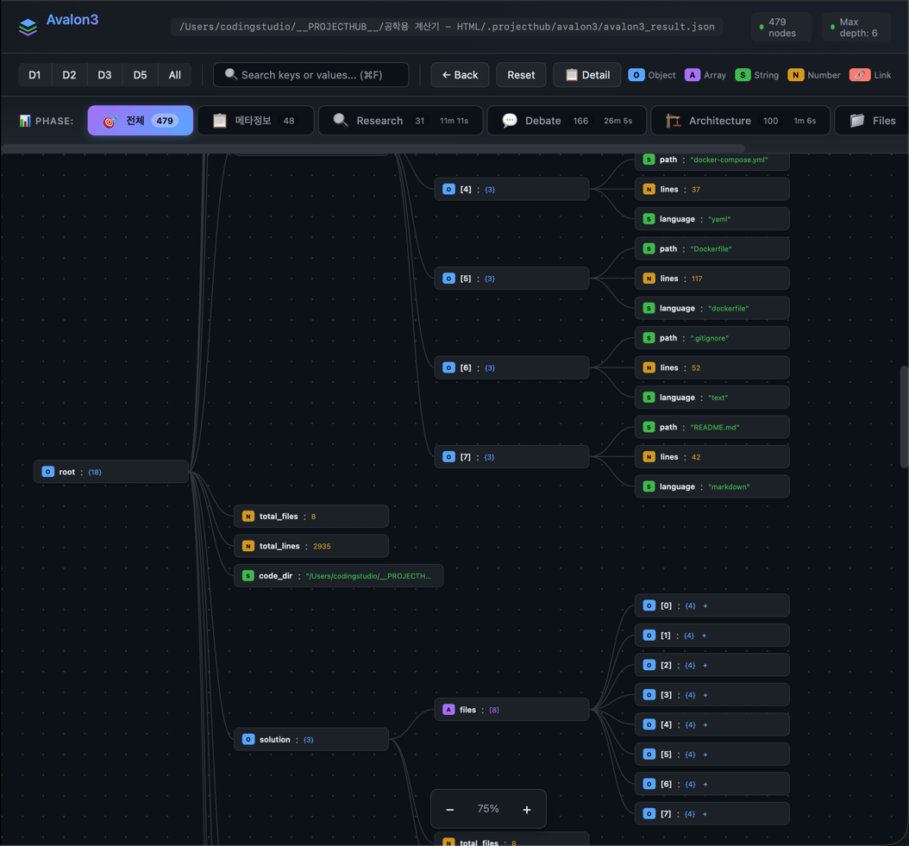Click the Array type legend icon
The height and width of the screenshot is (846, 909).
pyautogui.click(x=692, y=75)
